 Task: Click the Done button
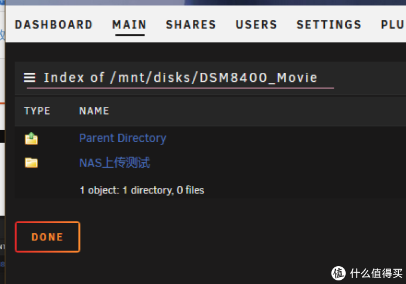pyautogui.click(x=48, y=237)
